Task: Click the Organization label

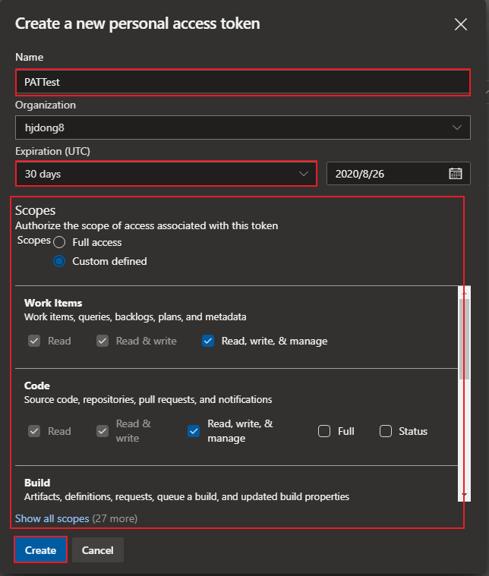Action: (46, 105)
